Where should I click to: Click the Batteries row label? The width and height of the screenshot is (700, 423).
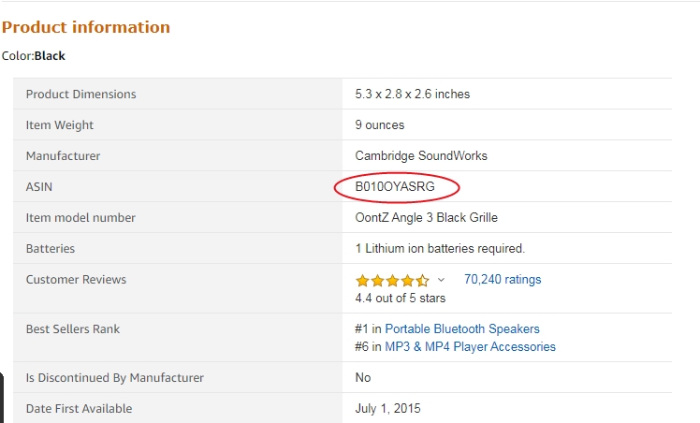pyautogui.click(x=50, y=249)
